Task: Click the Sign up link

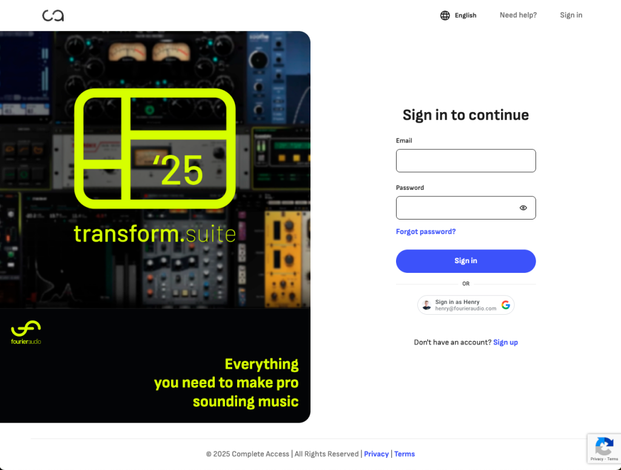Action: pos(505,343)
